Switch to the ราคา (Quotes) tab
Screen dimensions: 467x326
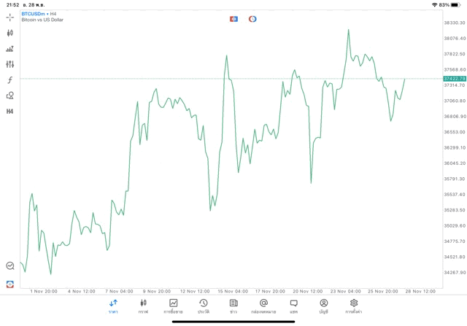(x=113, y=306)
